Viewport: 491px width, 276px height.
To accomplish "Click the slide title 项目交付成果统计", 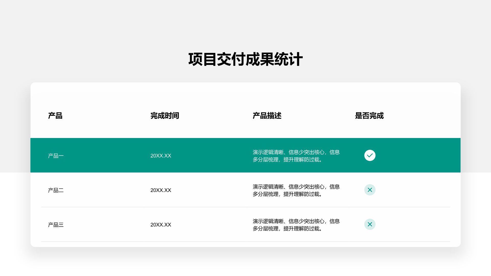I will tap(245, 59).
